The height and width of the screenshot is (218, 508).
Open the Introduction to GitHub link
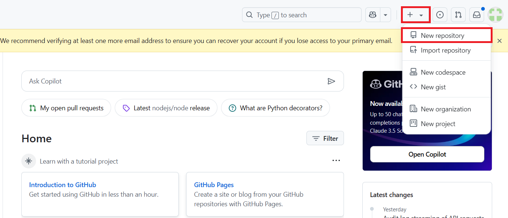click(x=63, y=185)
